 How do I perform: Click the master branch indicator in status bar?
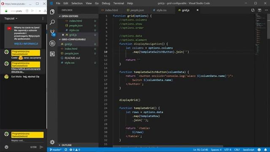pos(55,150)
